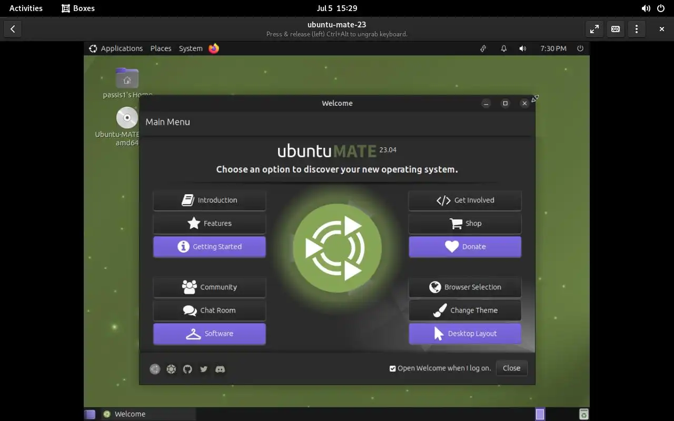Screen dimensions: 674x421
Task: Open the Getting Started section
Action: (209, 246)
